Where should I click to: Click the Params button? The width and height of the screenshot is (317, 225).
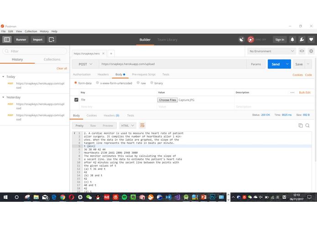point(256,64)
